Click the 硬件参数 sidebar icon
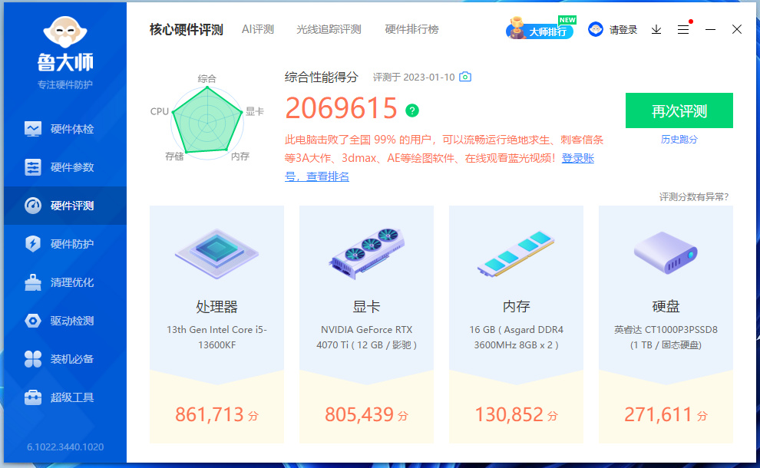This screenshot has height=468, width=760. click(33, 167)
